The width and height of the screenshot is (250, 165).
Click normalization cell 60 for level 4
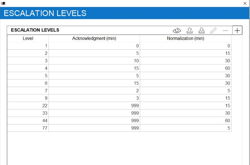tap(186, 68)
